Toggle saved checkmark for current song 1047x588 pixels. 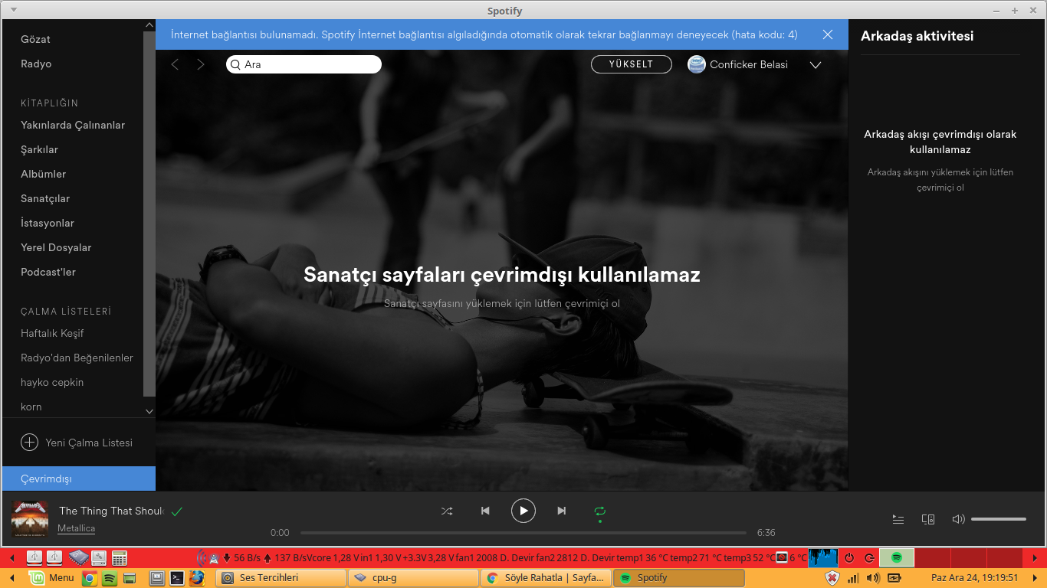(177, 511)
